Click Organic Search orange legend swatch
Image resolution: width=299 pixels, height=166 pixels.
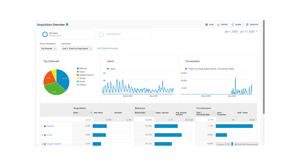[x=78, y=75]
